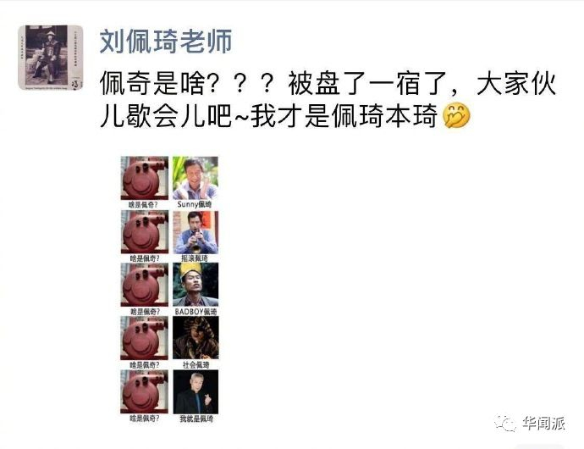Click the text 我才是佩琦本琦
Viewport: 584px width, 449px height.
coord(344,116)
